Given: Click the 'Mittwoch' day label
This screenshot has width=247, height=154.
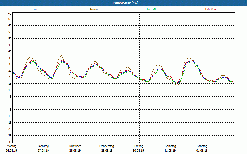Looking at the screenshot, I should tap(75, 146).
